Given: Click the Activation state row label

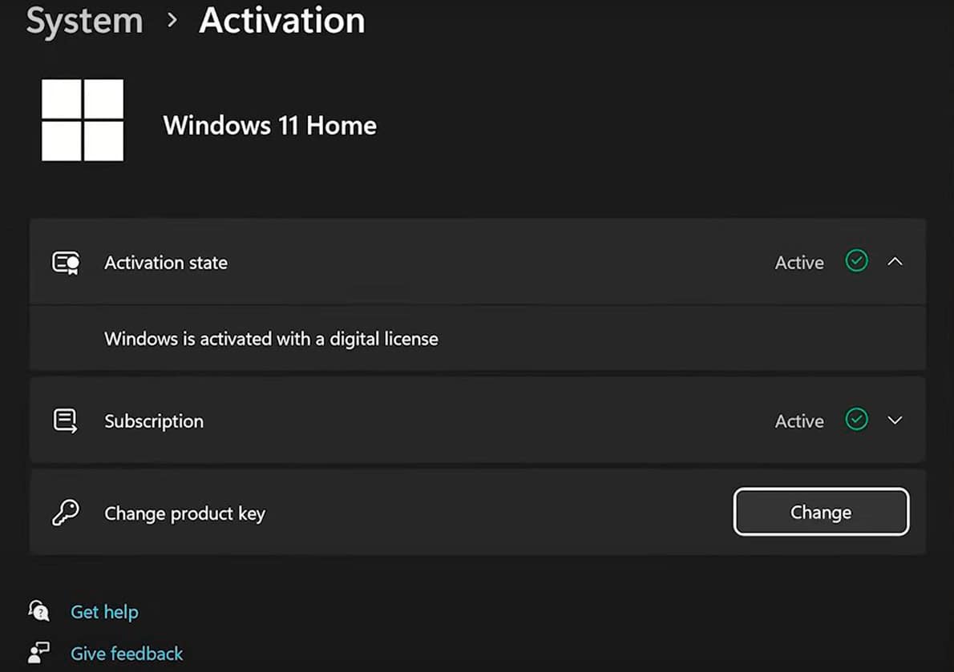Looking at the screenshot, I should point(166,263).
